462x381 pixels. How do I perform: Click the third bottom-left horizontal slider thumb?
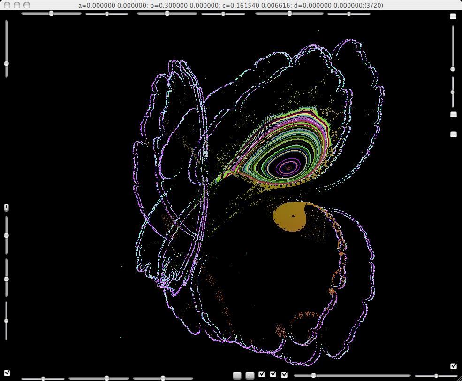(x=163, y=378)
